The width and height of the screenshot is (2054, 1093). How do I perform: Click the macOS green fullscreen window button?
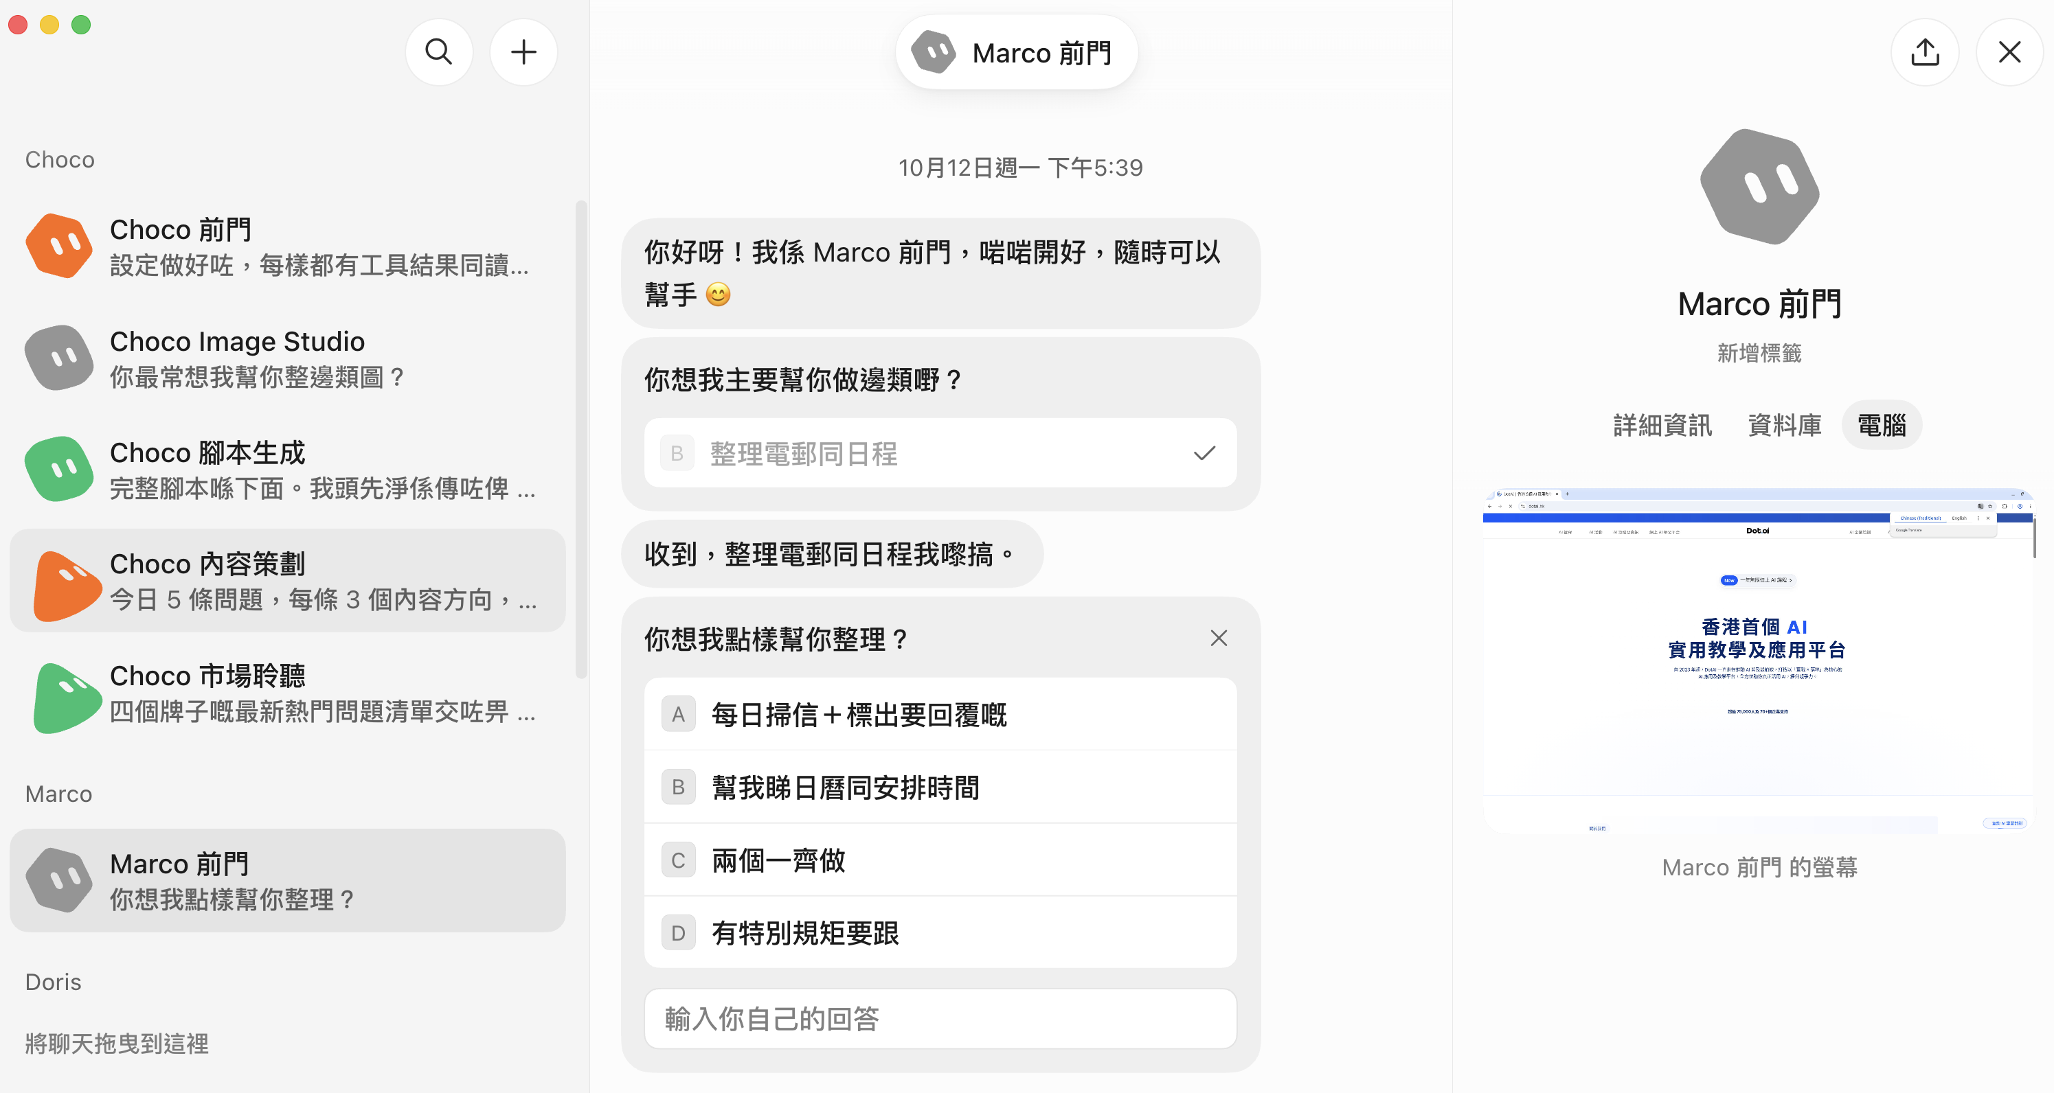pos(80,25)
